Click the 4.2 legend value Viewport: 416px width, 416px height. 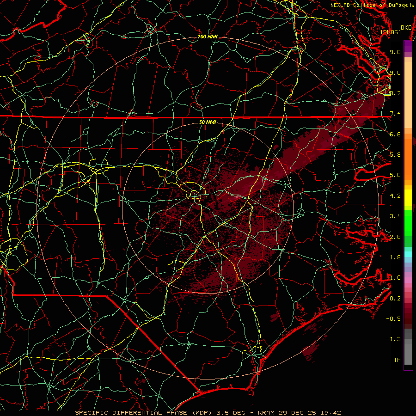click(x=395, y=196)
